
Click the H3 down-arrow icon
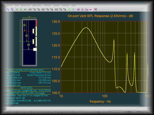click(x=64, y=9)
